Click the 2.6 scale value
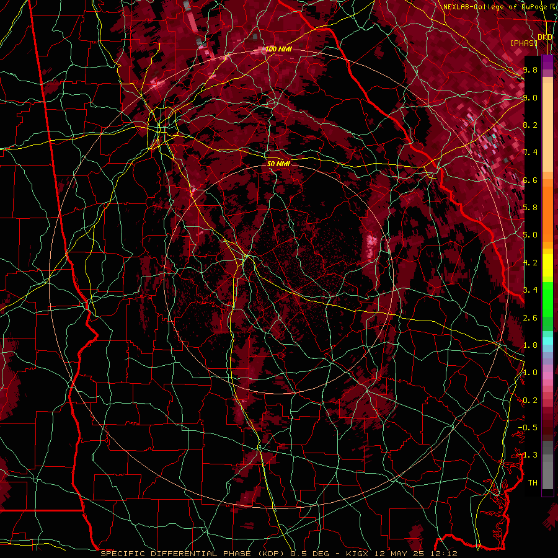 (530, 318)
